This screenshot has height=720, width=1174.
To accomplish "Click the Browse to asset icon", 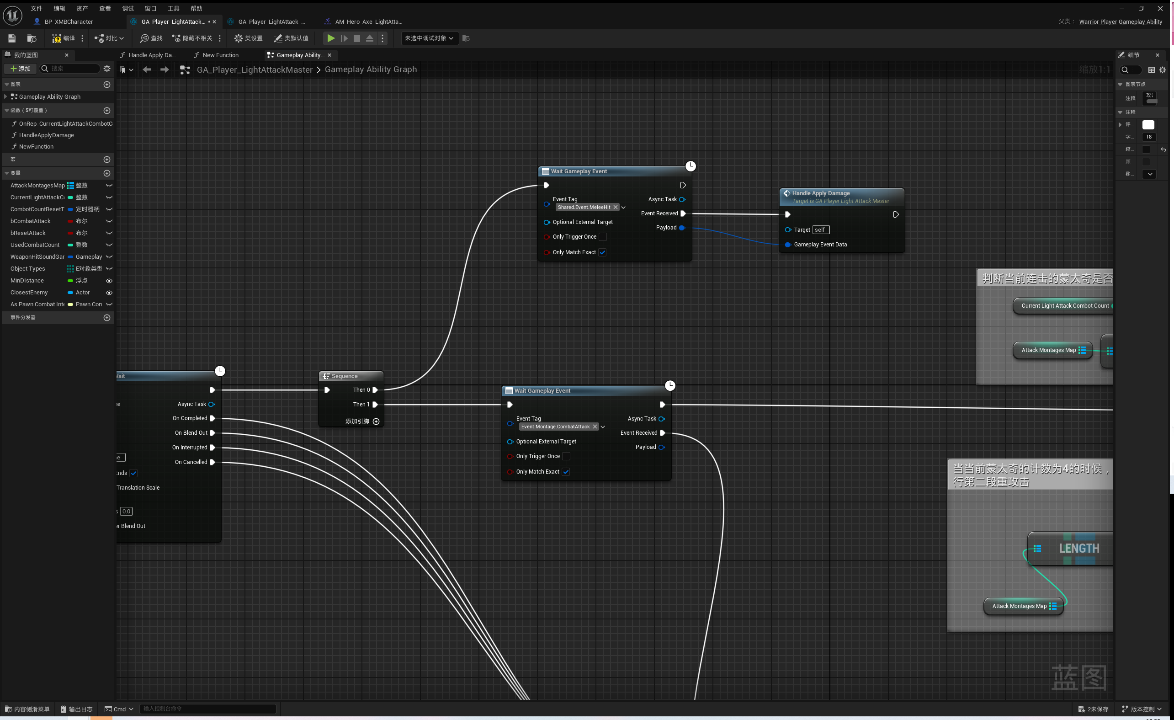I will [32, 38].
